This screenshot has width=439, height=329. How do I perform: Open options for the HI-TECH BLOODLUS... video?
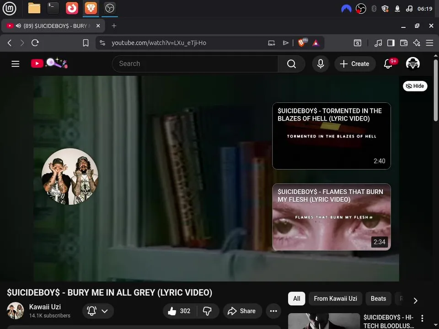(x=422, y=318)
